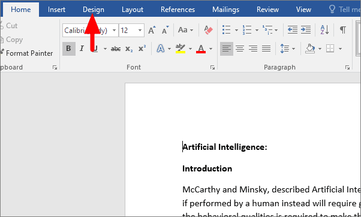Screen dimensions: 361x217
Task: Click the Clear All Formatting eraser icon
Action: [208, 30]
